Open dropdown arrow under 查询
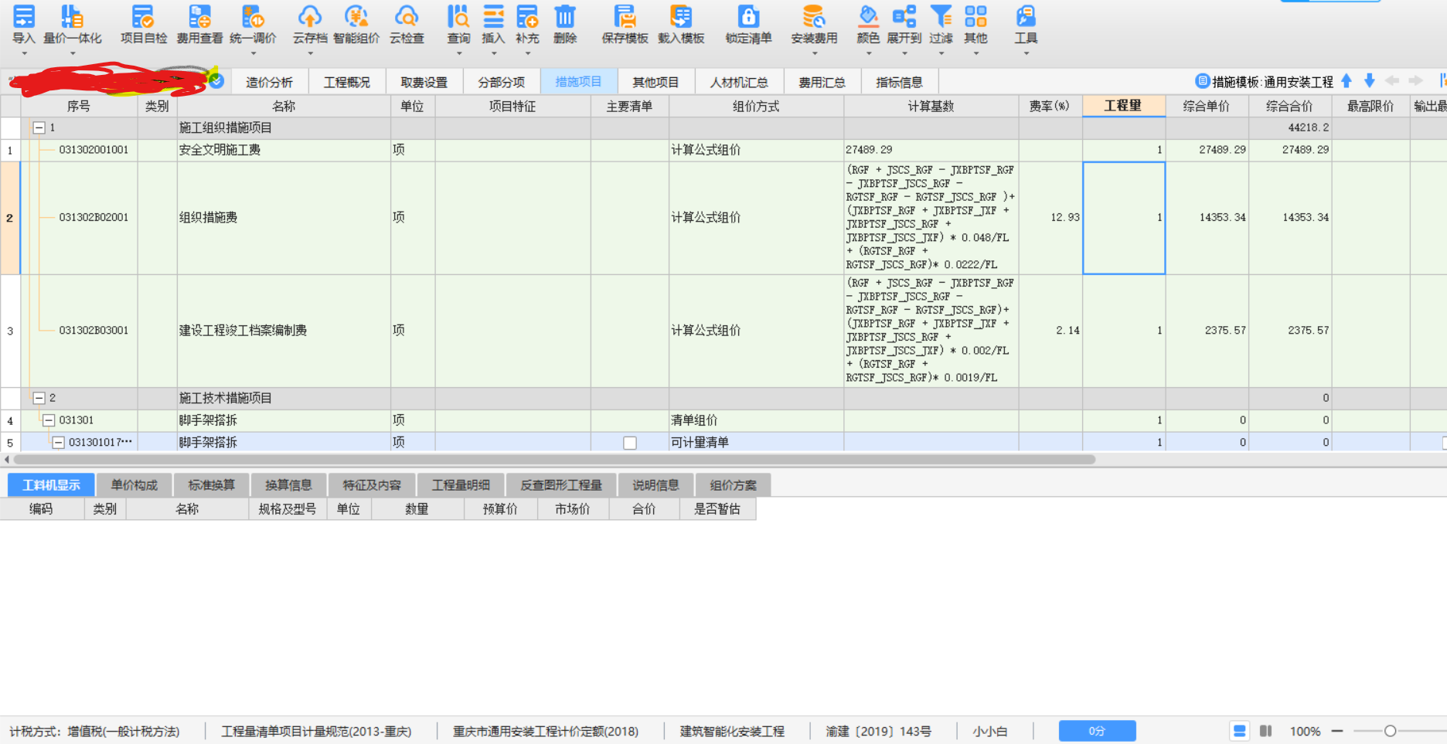This screenshot has height=744, width=1447. 458,53
